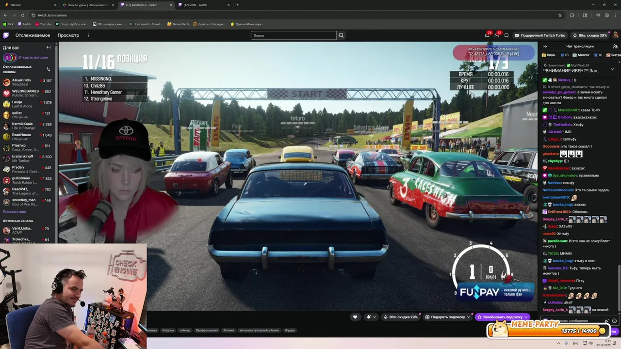Screen dimensions: 621x349
Task: Open bratishkinoff channel in sidebar
Action: (28, 159)
